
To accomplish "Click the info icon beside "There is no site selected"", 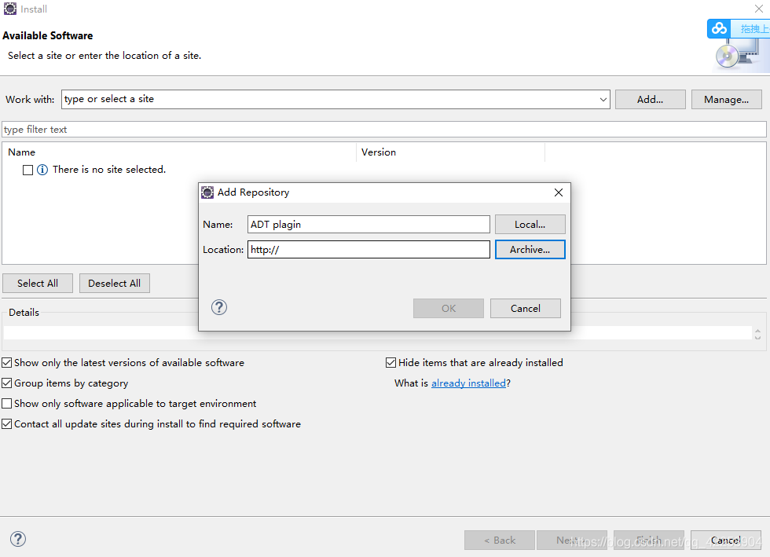I will pos(42,170).
